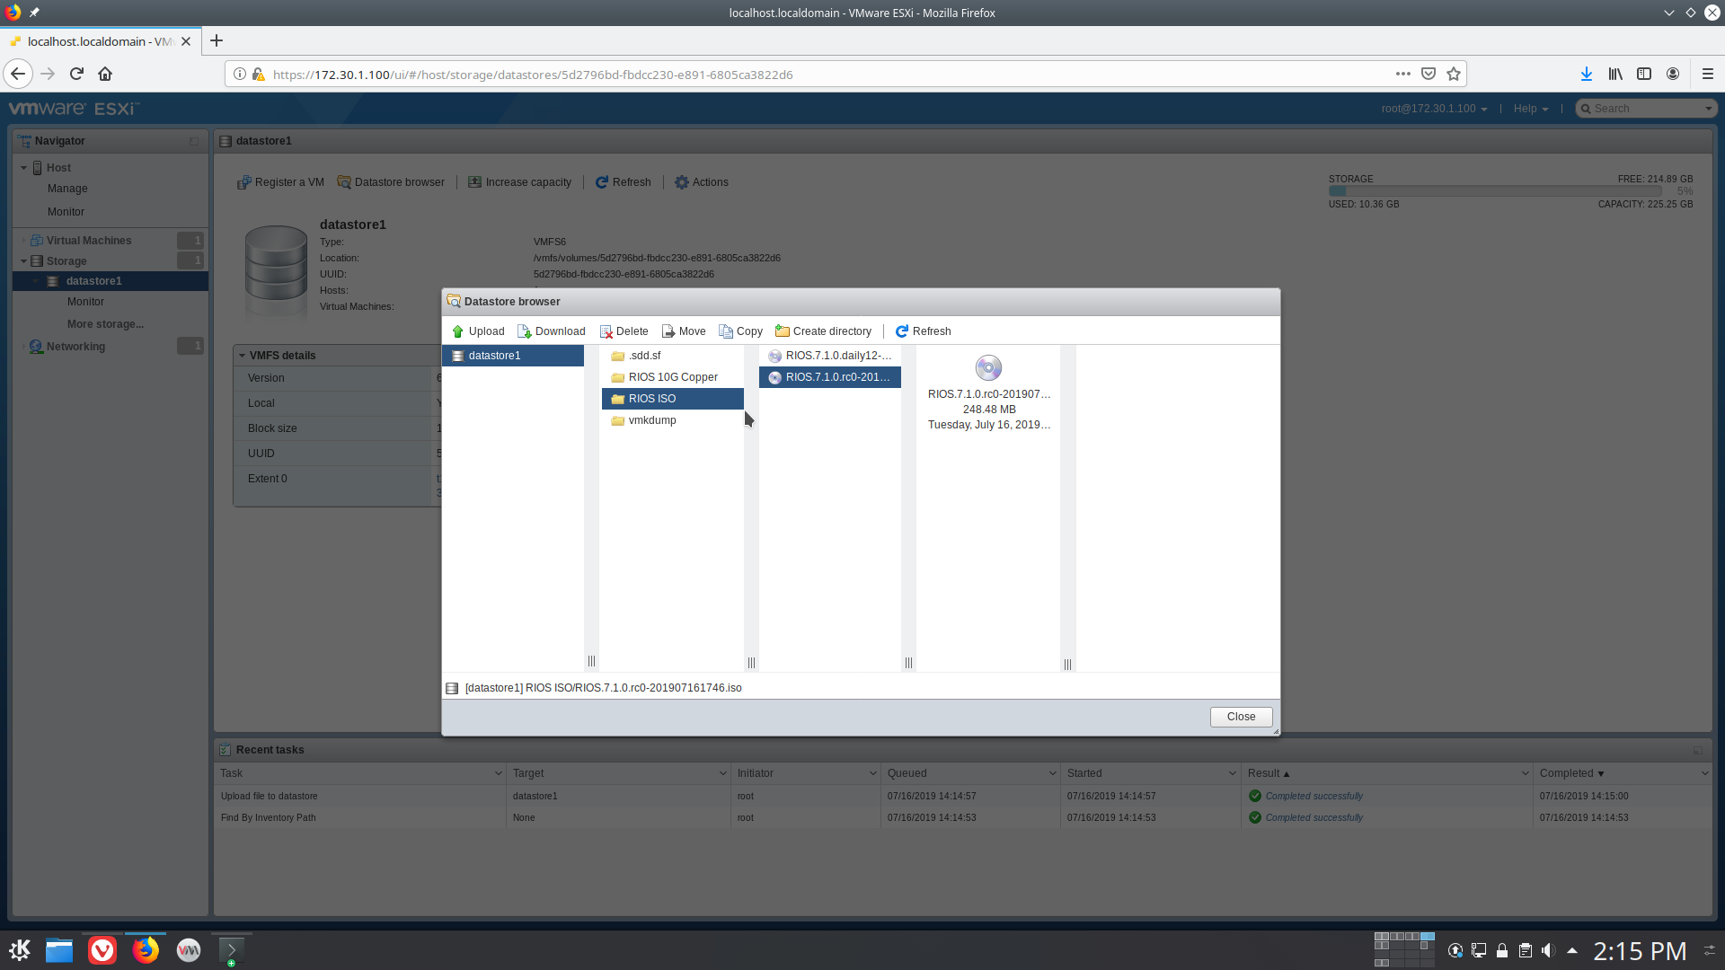Collapse the VMFS details section

pos(242,356)
